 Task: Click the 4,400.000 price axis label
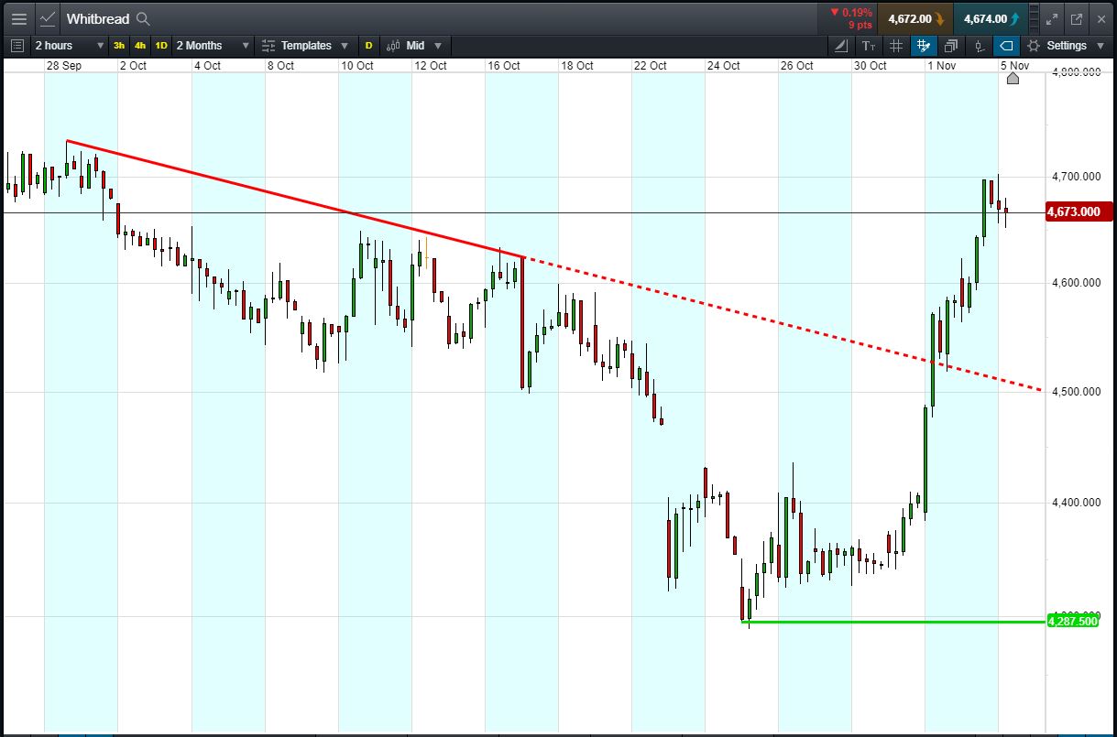point(1075,503)
